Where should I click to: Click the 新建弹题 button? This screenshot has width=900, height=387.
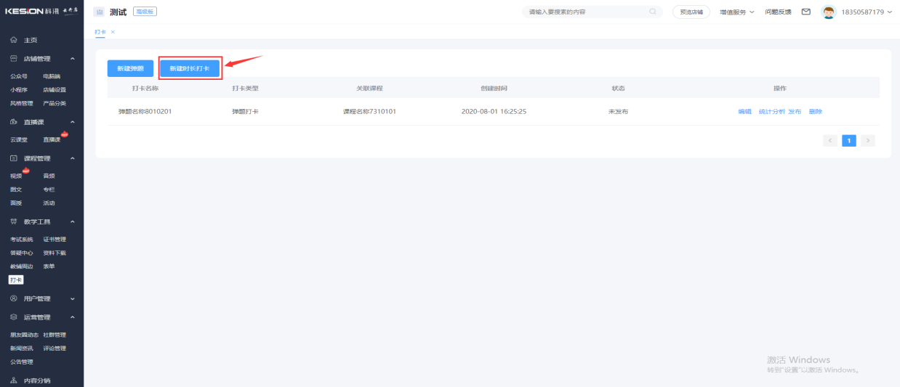(130, 68)
